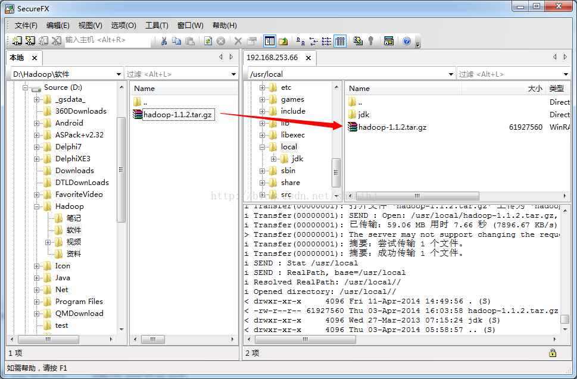The image size is (577, 379).
Task: Select the 192.168.253.66 tab
Action: pyautogui.click(x=272, y=58)
